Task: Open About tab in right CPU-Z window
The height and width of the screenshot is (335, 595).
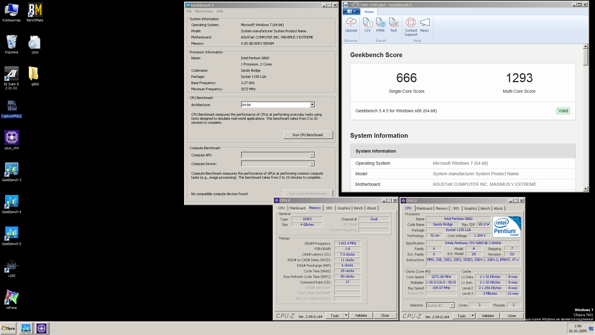Action: pyautogui.click(x=498, y=208)
